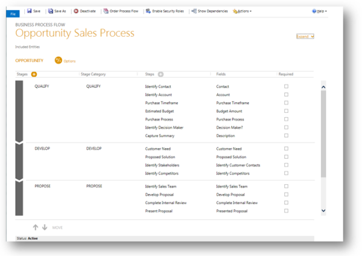Click Save As in toolbar
The image size is (362, 256).
point(60,11)
